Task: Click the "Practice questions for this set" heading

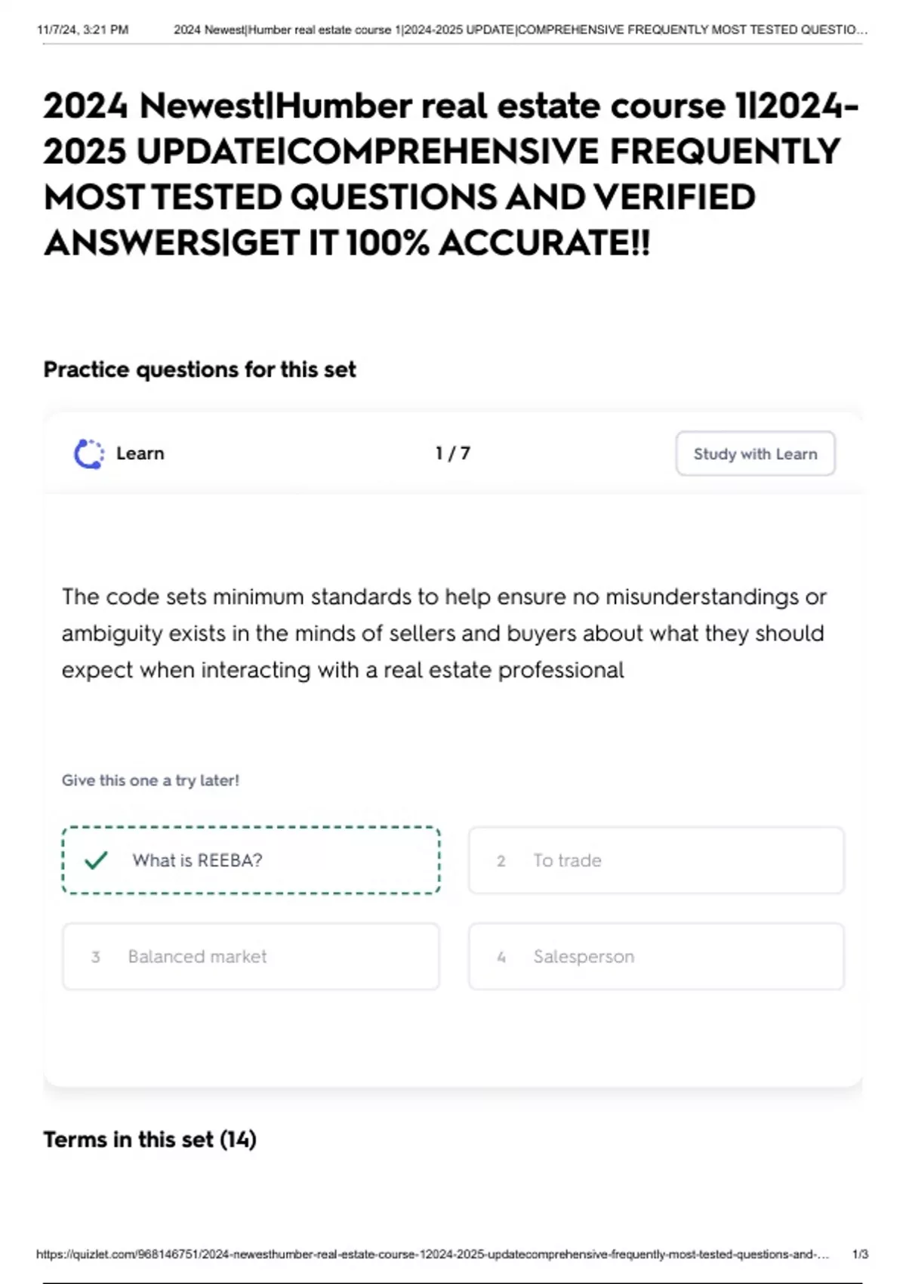Action: [200, 369]
